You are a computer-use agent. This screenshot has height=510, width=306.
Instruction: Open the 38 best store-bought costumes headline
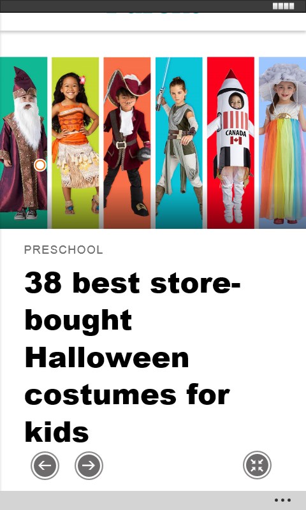pyautogui.click(x=133, y=357)
